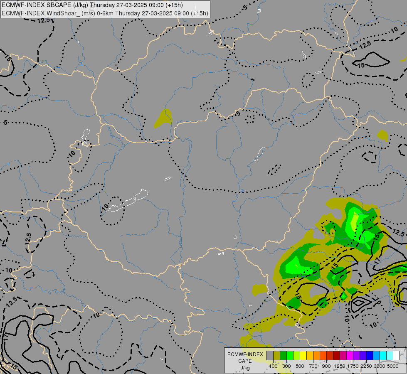Image resolution: width=407 pixels, height=374 pixels.
Task: Click the white swatch ending the legend
Action: click(x=397, y=356)
